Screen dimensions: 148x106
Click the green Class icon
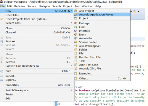click(75, 27)
